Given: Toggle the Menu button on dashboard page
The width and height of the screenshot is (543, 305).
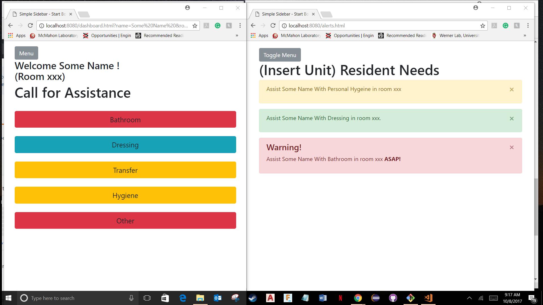Looking at the screenshot, I should click(26, 53).
